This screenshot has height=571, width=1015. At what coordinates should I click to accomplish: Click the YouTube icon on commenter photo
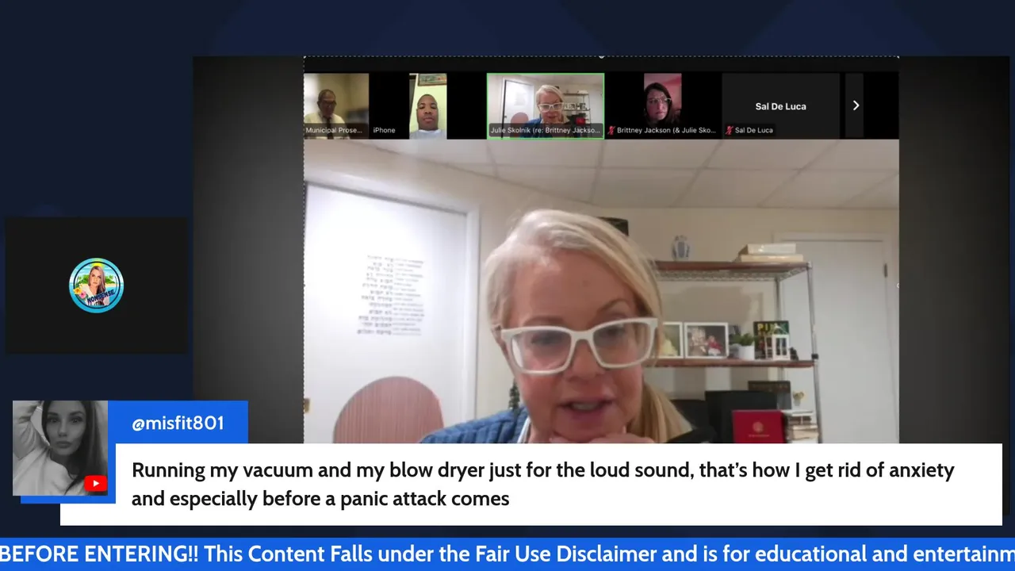pos(95,484)
